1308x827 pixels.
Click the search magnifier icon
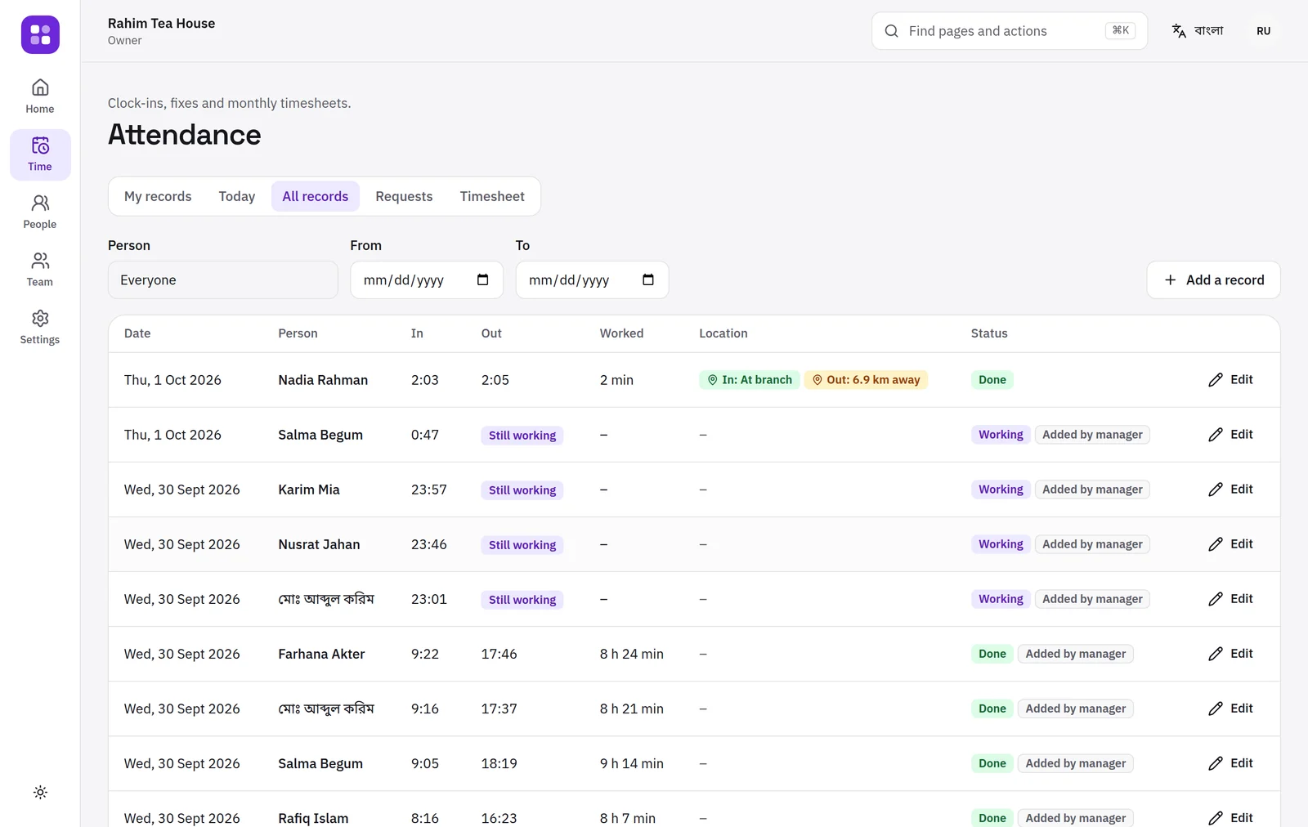click(x=891, y=31)
